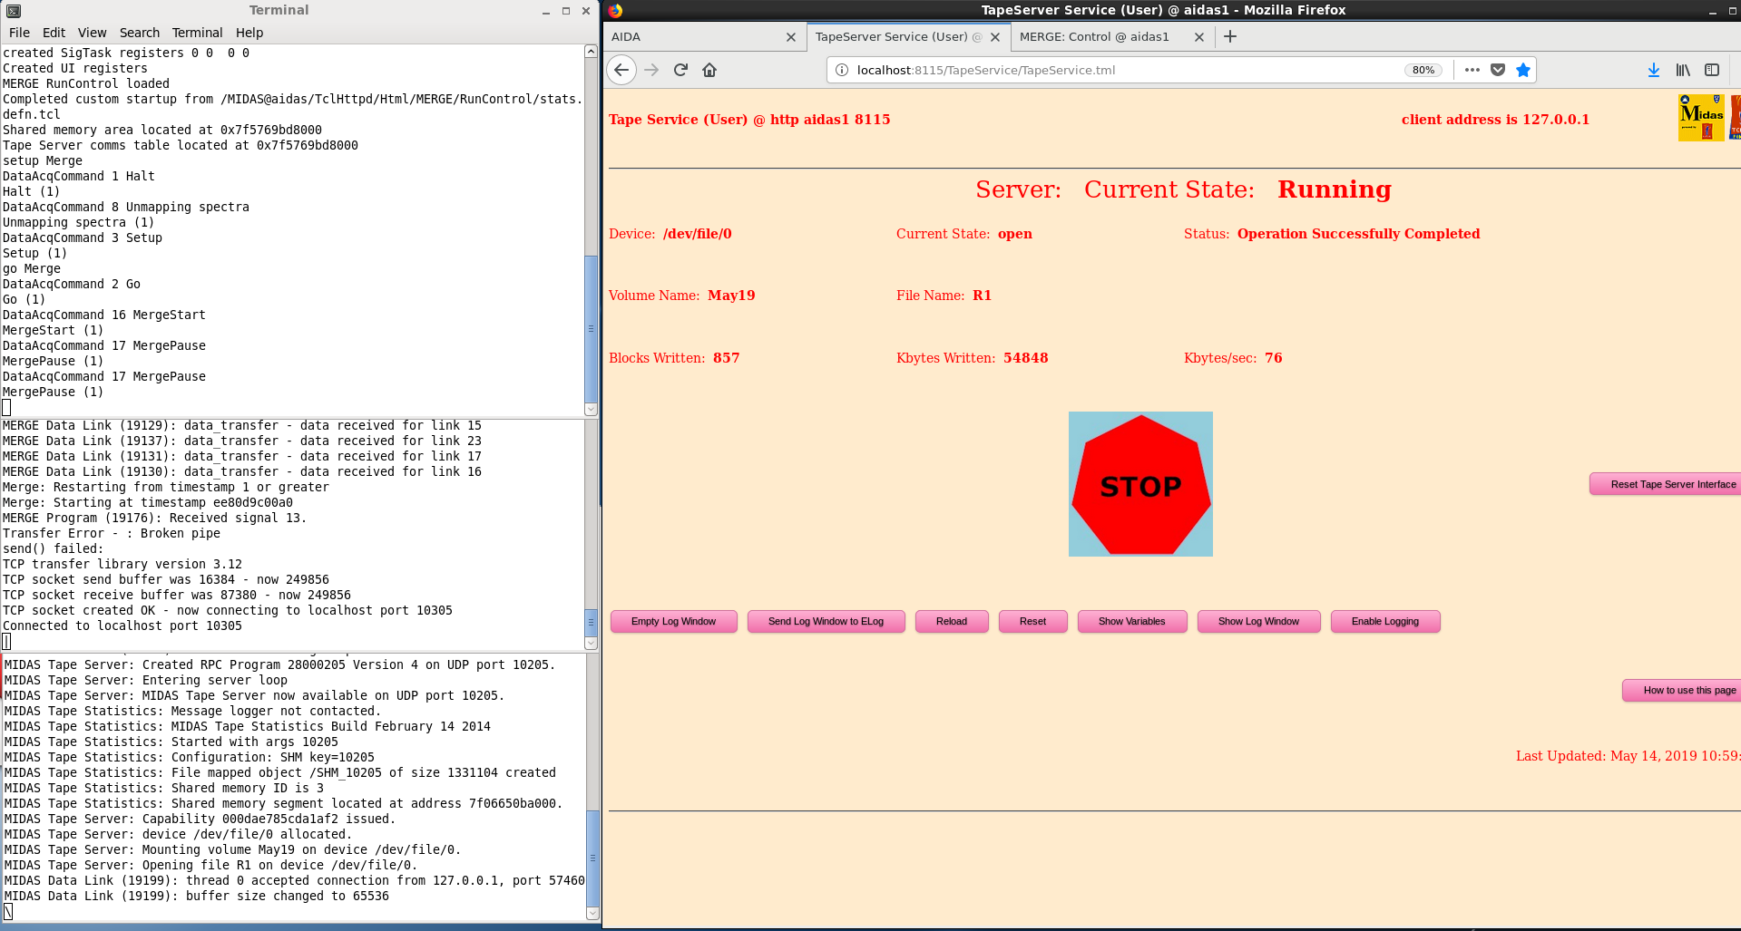Click the Firefox logo in title bar
Screen dimensions: 1741x931
[615, 10]
